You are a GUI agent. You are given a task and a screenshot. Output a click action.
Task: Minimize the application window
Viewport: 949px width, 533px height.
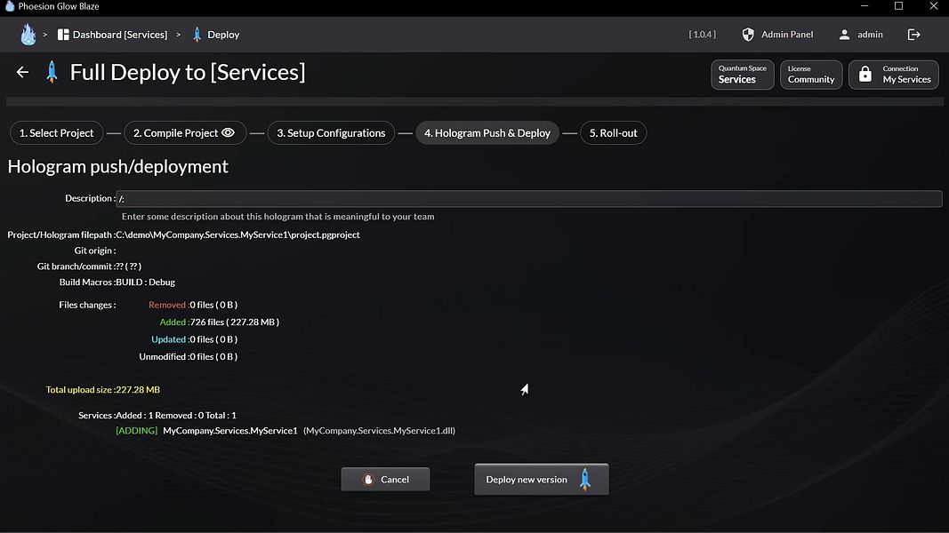click(x=865, y=6)
